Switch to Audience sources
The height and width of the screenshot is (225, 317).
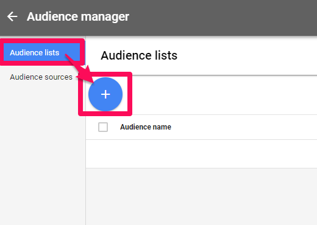pos(41,77)
